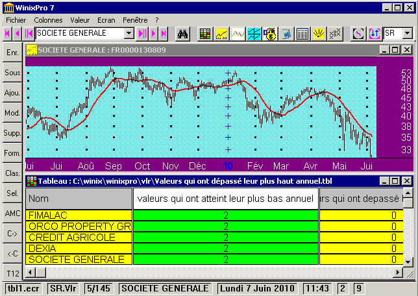The width and height of the screenshot is (418, 296).
Task: Click the red-green zigzag line chart icon
Action: click(238, 34)
